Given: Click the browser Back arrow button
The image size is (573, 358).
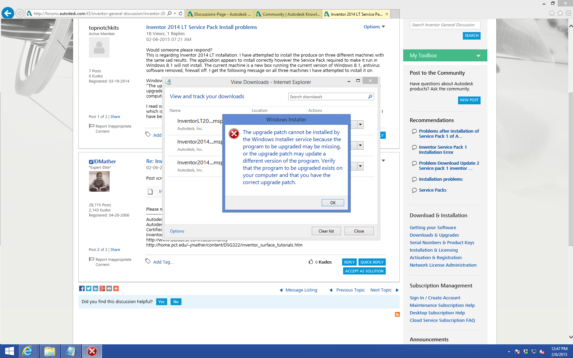Looking at the screenshot, I should tap(8, 13).
